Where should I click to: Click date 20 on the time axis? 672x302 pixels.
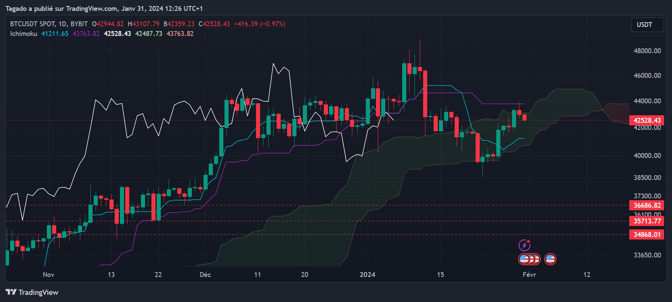(x=305, y=275)
